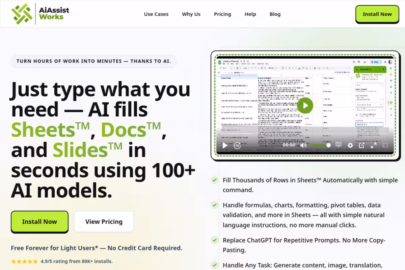Open the Help menu item
Viewport: 405px width, 270px height.
click(250, 14)
